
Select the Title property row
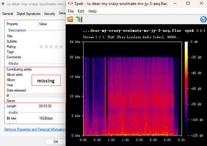click(x=35, y=36)
